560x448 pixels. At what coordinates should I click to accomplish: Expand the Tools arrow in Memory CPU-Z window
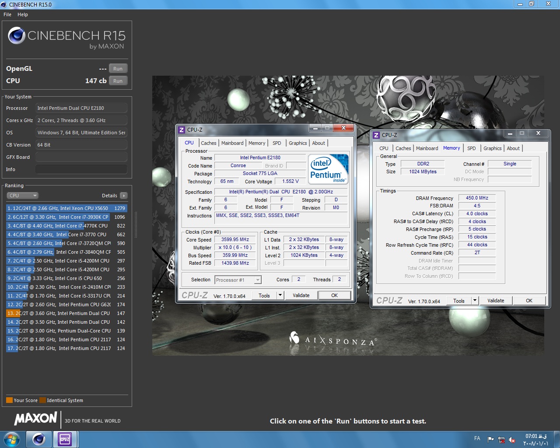click(475, 301)
